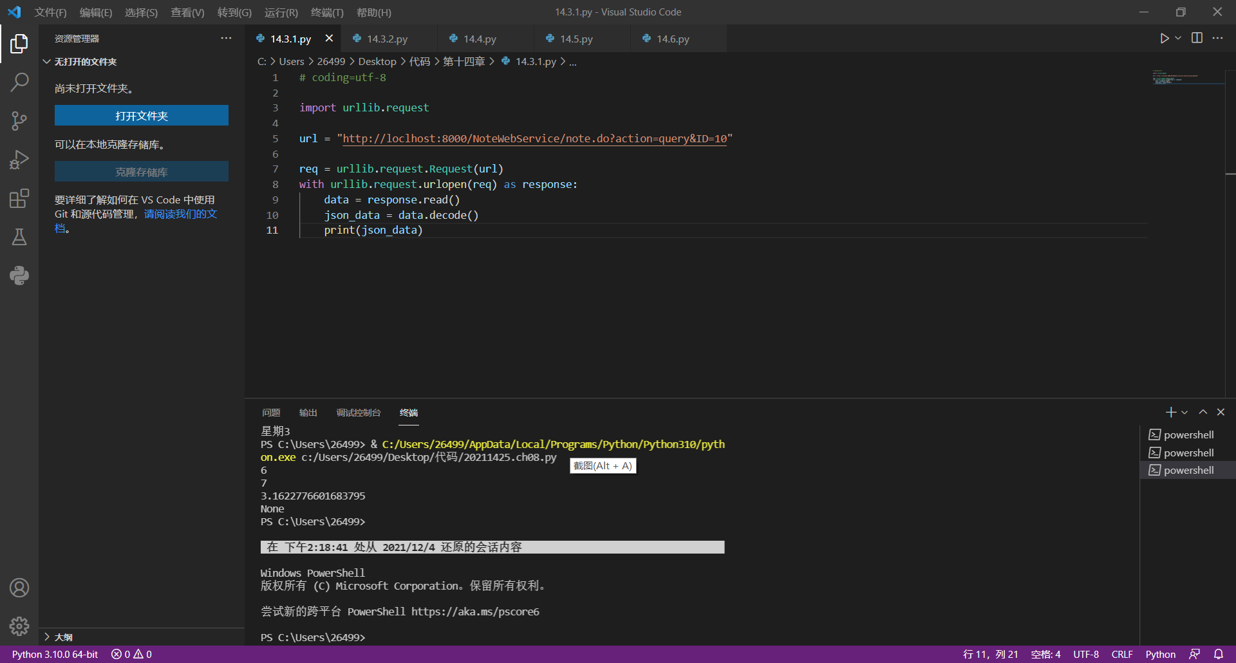This screenshot has width=1236, height=663.
Task: Close the terminal panel
Action: pyautogui.click(x=1221, y=412)
